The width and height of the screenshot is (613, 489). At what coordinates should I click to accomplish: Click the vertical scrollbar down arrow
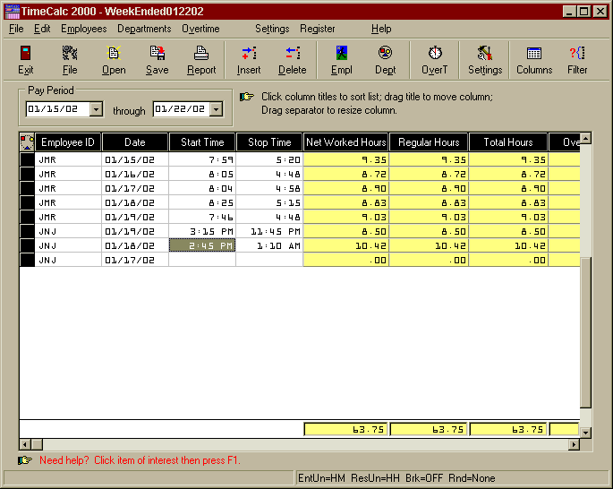(585, 433)
